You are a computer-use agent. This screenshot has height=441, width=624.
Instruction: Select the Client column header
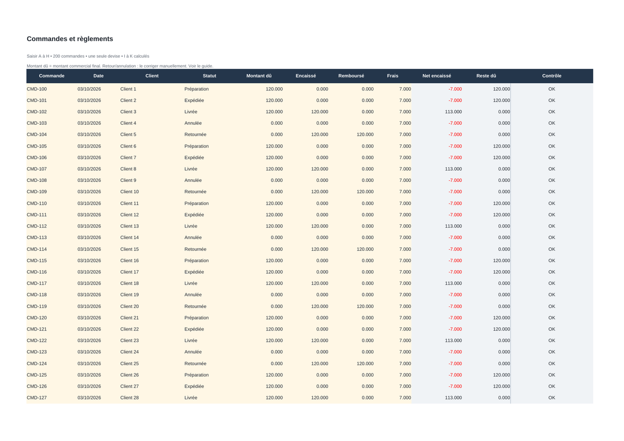pos(152,76)
